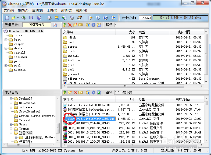This screenshot has width=211, height=155.
Task: Click Add files icon in local pane toolbar
Action: tap(88, 93)
